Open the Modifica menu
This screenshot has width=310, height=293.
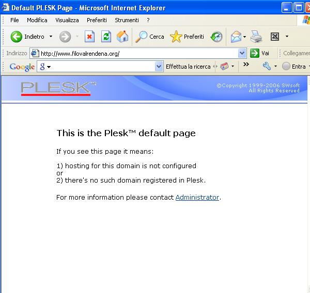pyautogui.click(x=37, y=20)
